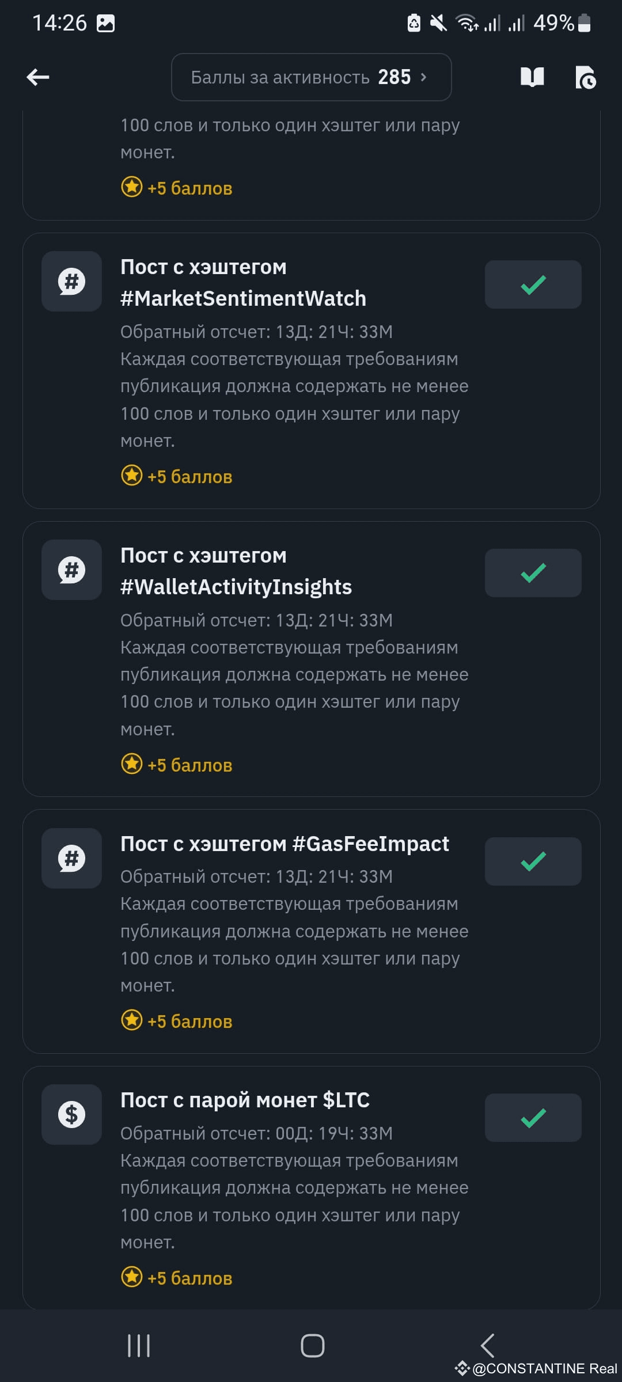The width and height of the screenshot is (622, 1382).
Task: Open the #MarketSentimentWatch hashtag post task
Action: coord(243,282)
